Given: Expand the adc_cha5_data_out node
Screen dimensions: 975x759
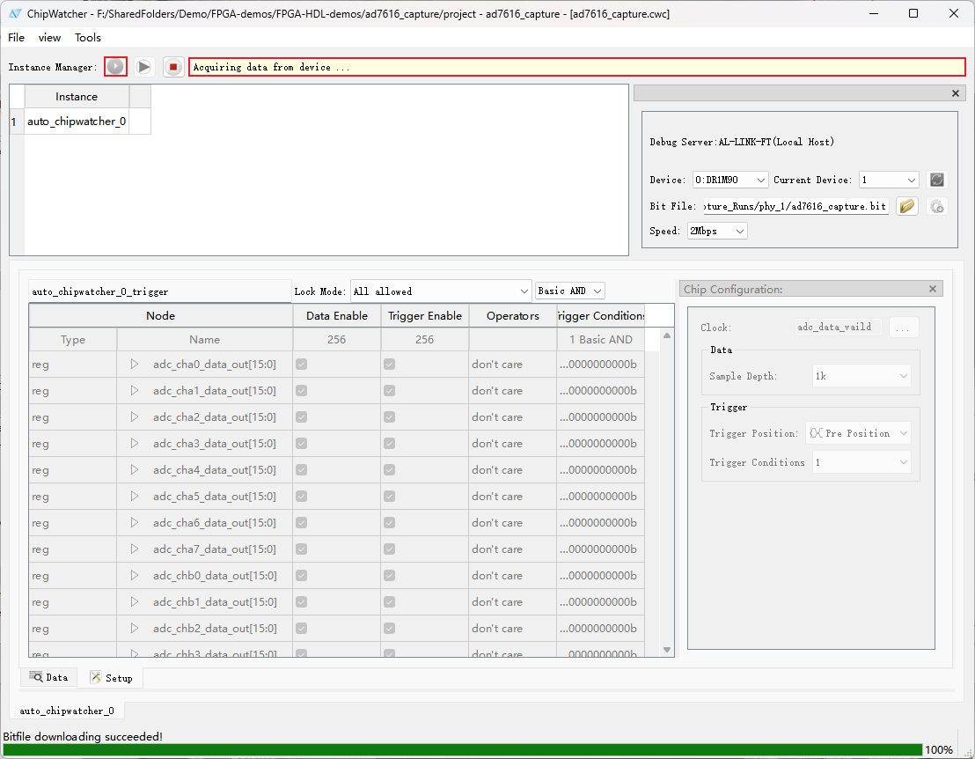Looking at the screenshot, I should pyautogui.click(x=135, y=497).
